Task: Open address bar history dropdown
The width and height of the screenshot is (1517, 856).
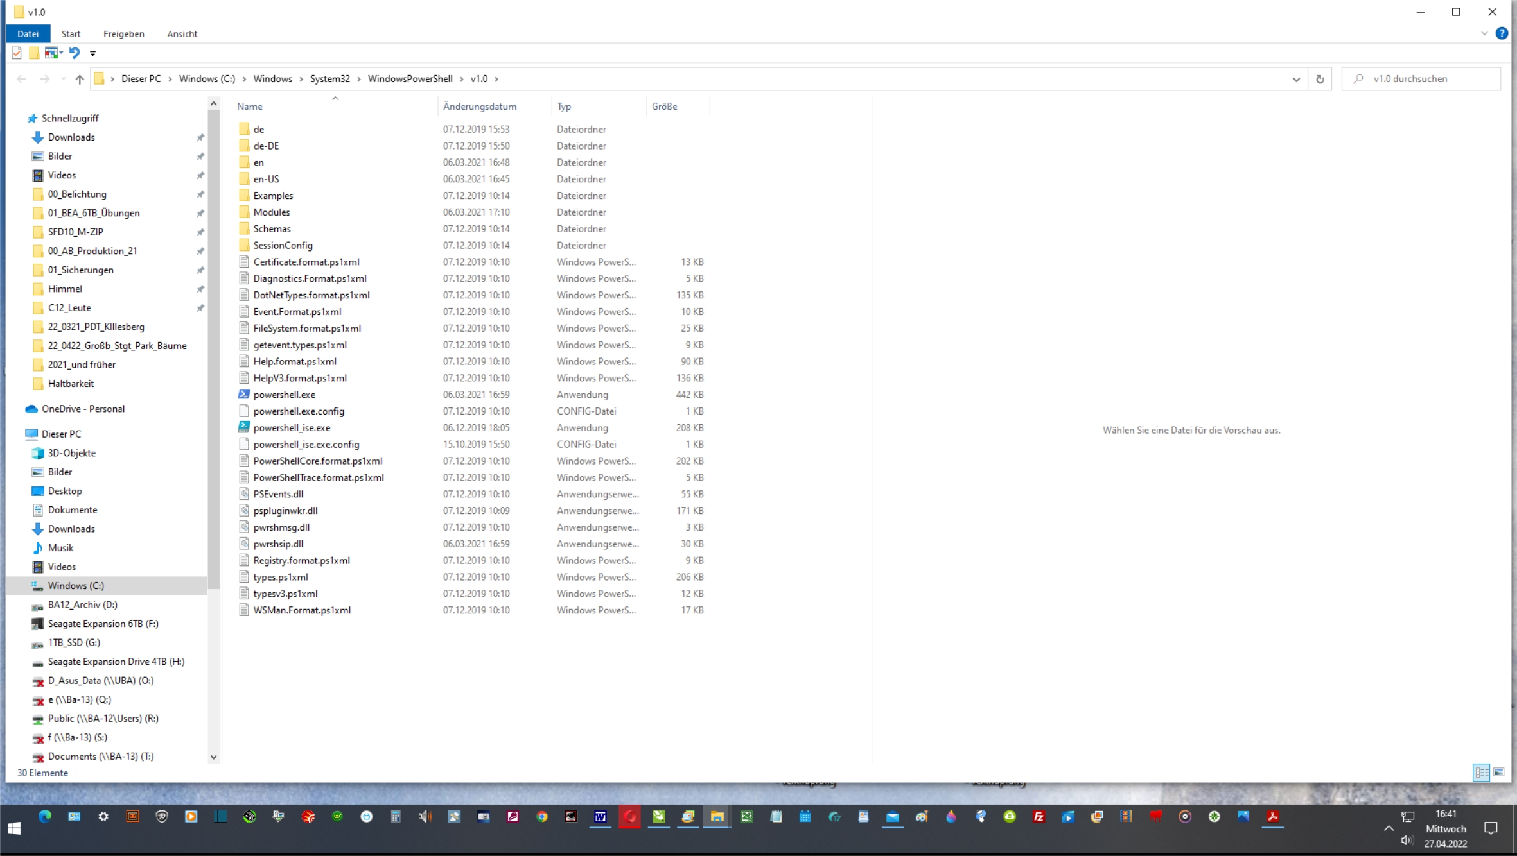Action: point(1296,79)
